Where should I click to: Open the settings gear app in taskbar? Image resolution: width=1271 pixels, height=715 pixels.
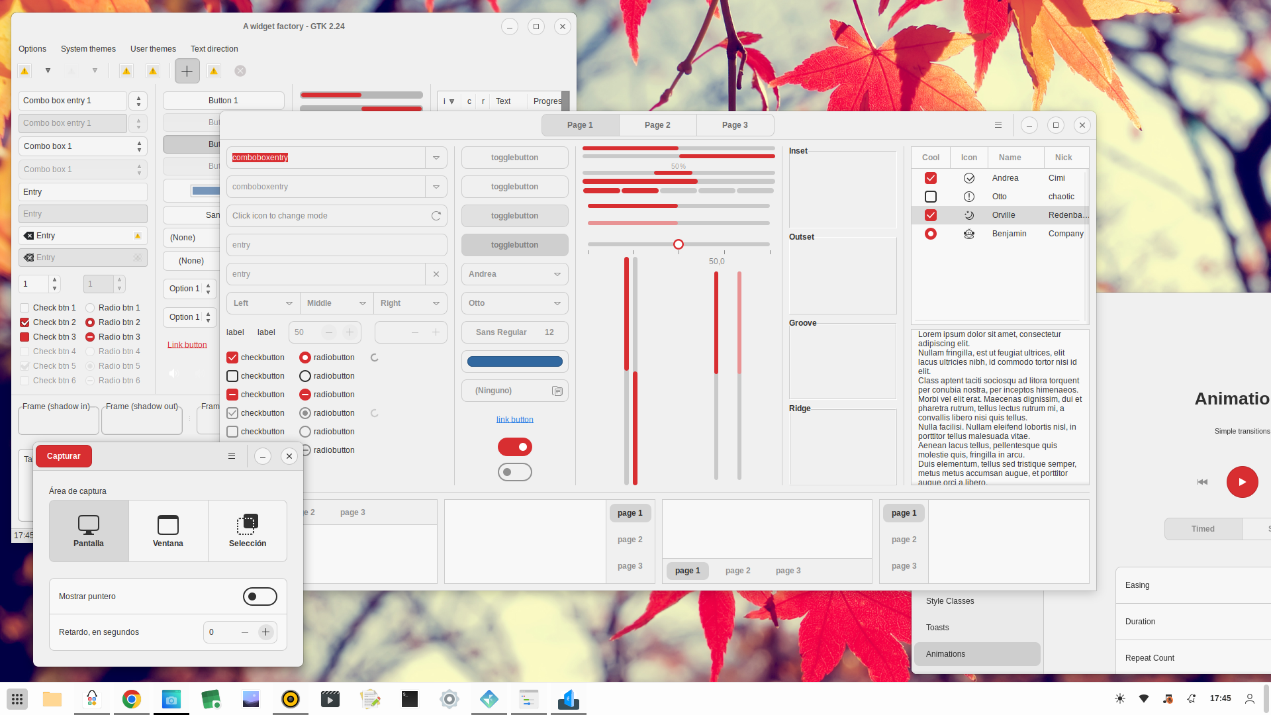point(449,699)
